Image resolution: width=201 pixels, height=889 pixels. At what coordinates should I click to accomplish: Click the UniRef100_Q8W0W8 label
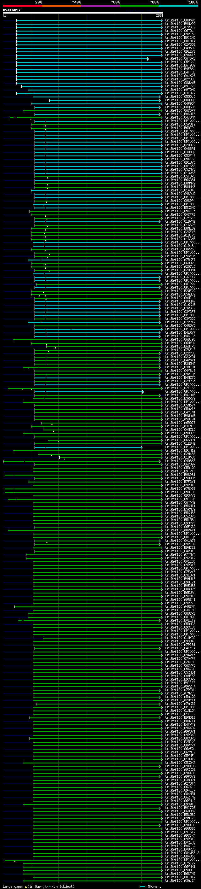(180, 83)
